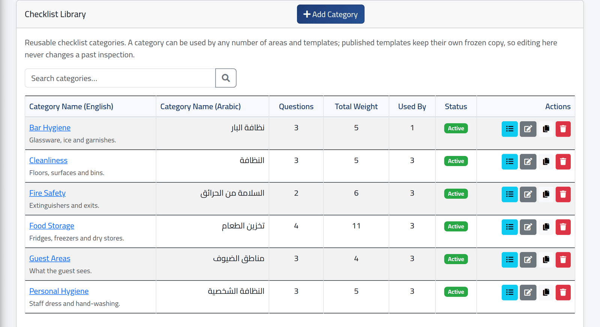The width and height of the screenshot is (600, 327).
Task: Open question list for Cleanliness
Action: (x=510, y=162)
